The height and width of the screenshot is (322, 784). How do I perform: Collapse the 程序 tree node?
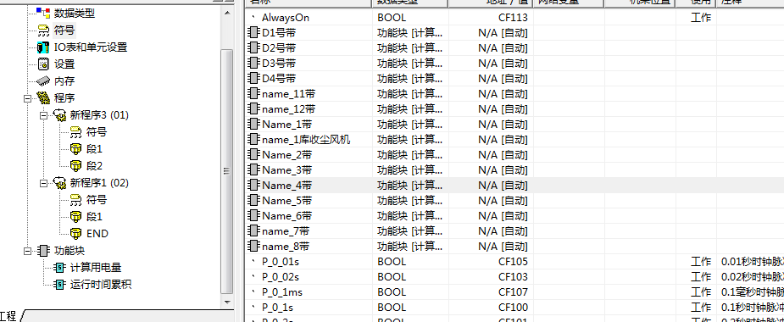click(x=27, y=98)
